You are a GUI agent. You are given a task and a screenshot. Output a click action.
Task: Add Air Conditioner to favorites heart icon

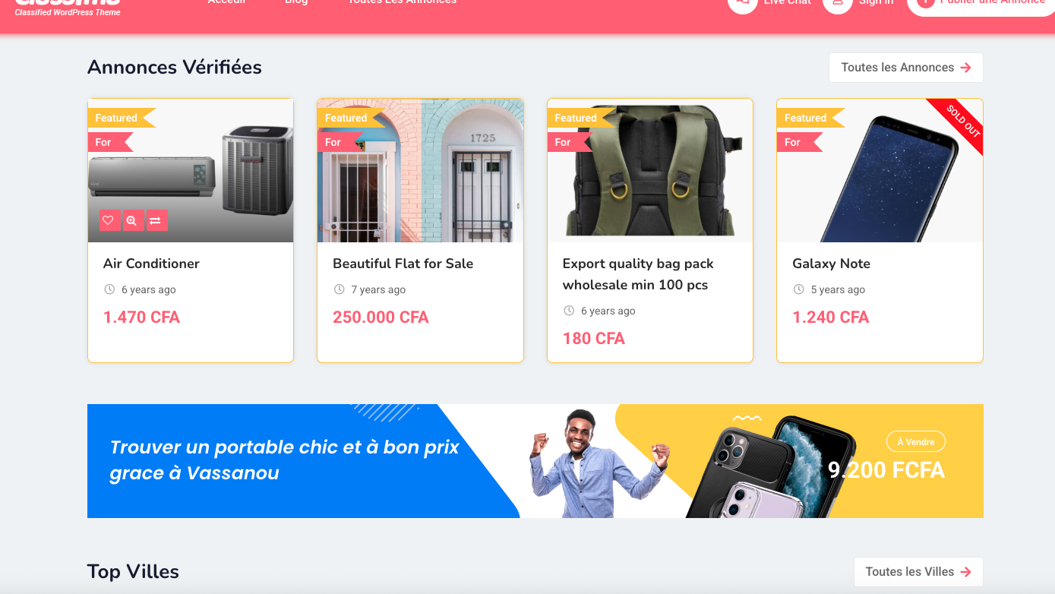coord(108,220)
